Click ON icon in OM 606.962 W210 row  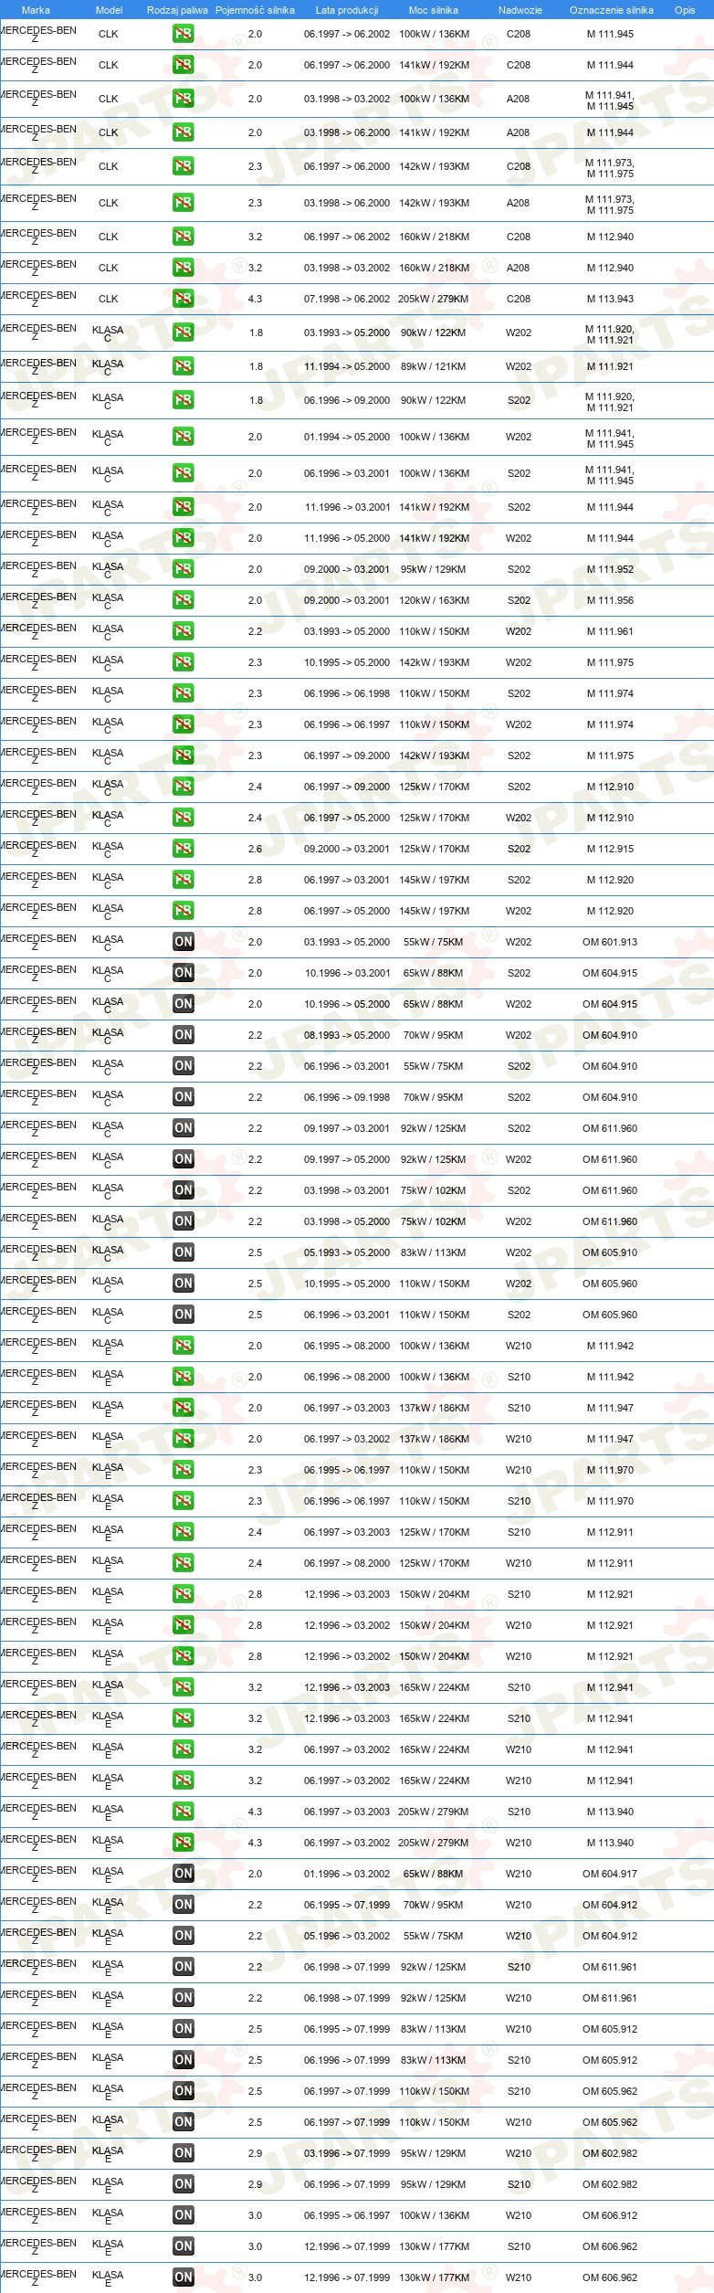tap(184, 2277)
